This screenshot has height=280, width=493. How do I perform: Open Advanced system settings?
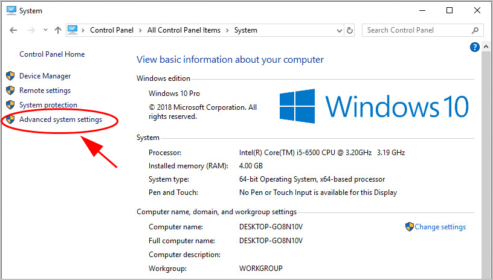(x=60, y=119)
